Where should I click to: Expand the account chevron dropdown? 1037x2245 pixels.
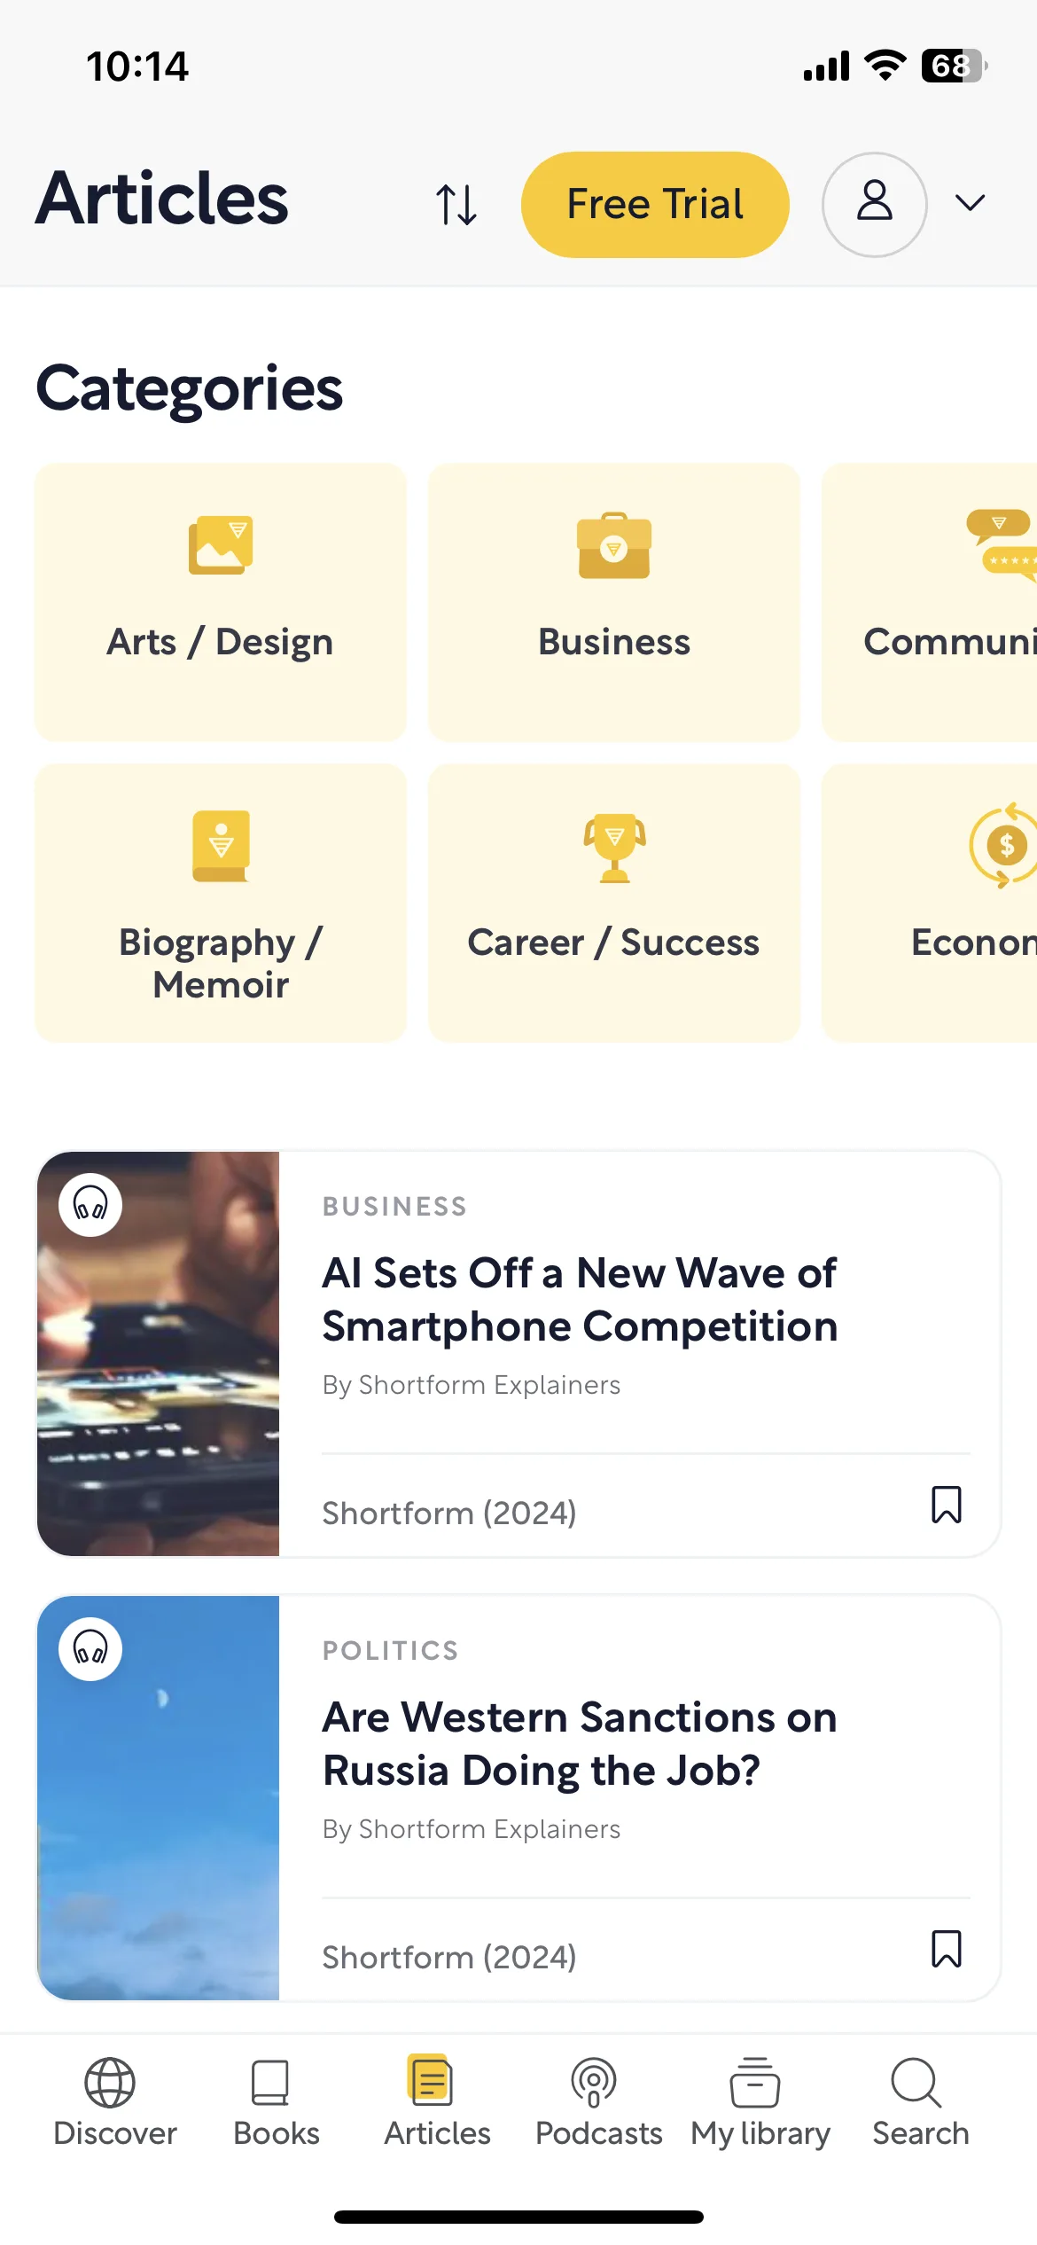coord(971,204)
